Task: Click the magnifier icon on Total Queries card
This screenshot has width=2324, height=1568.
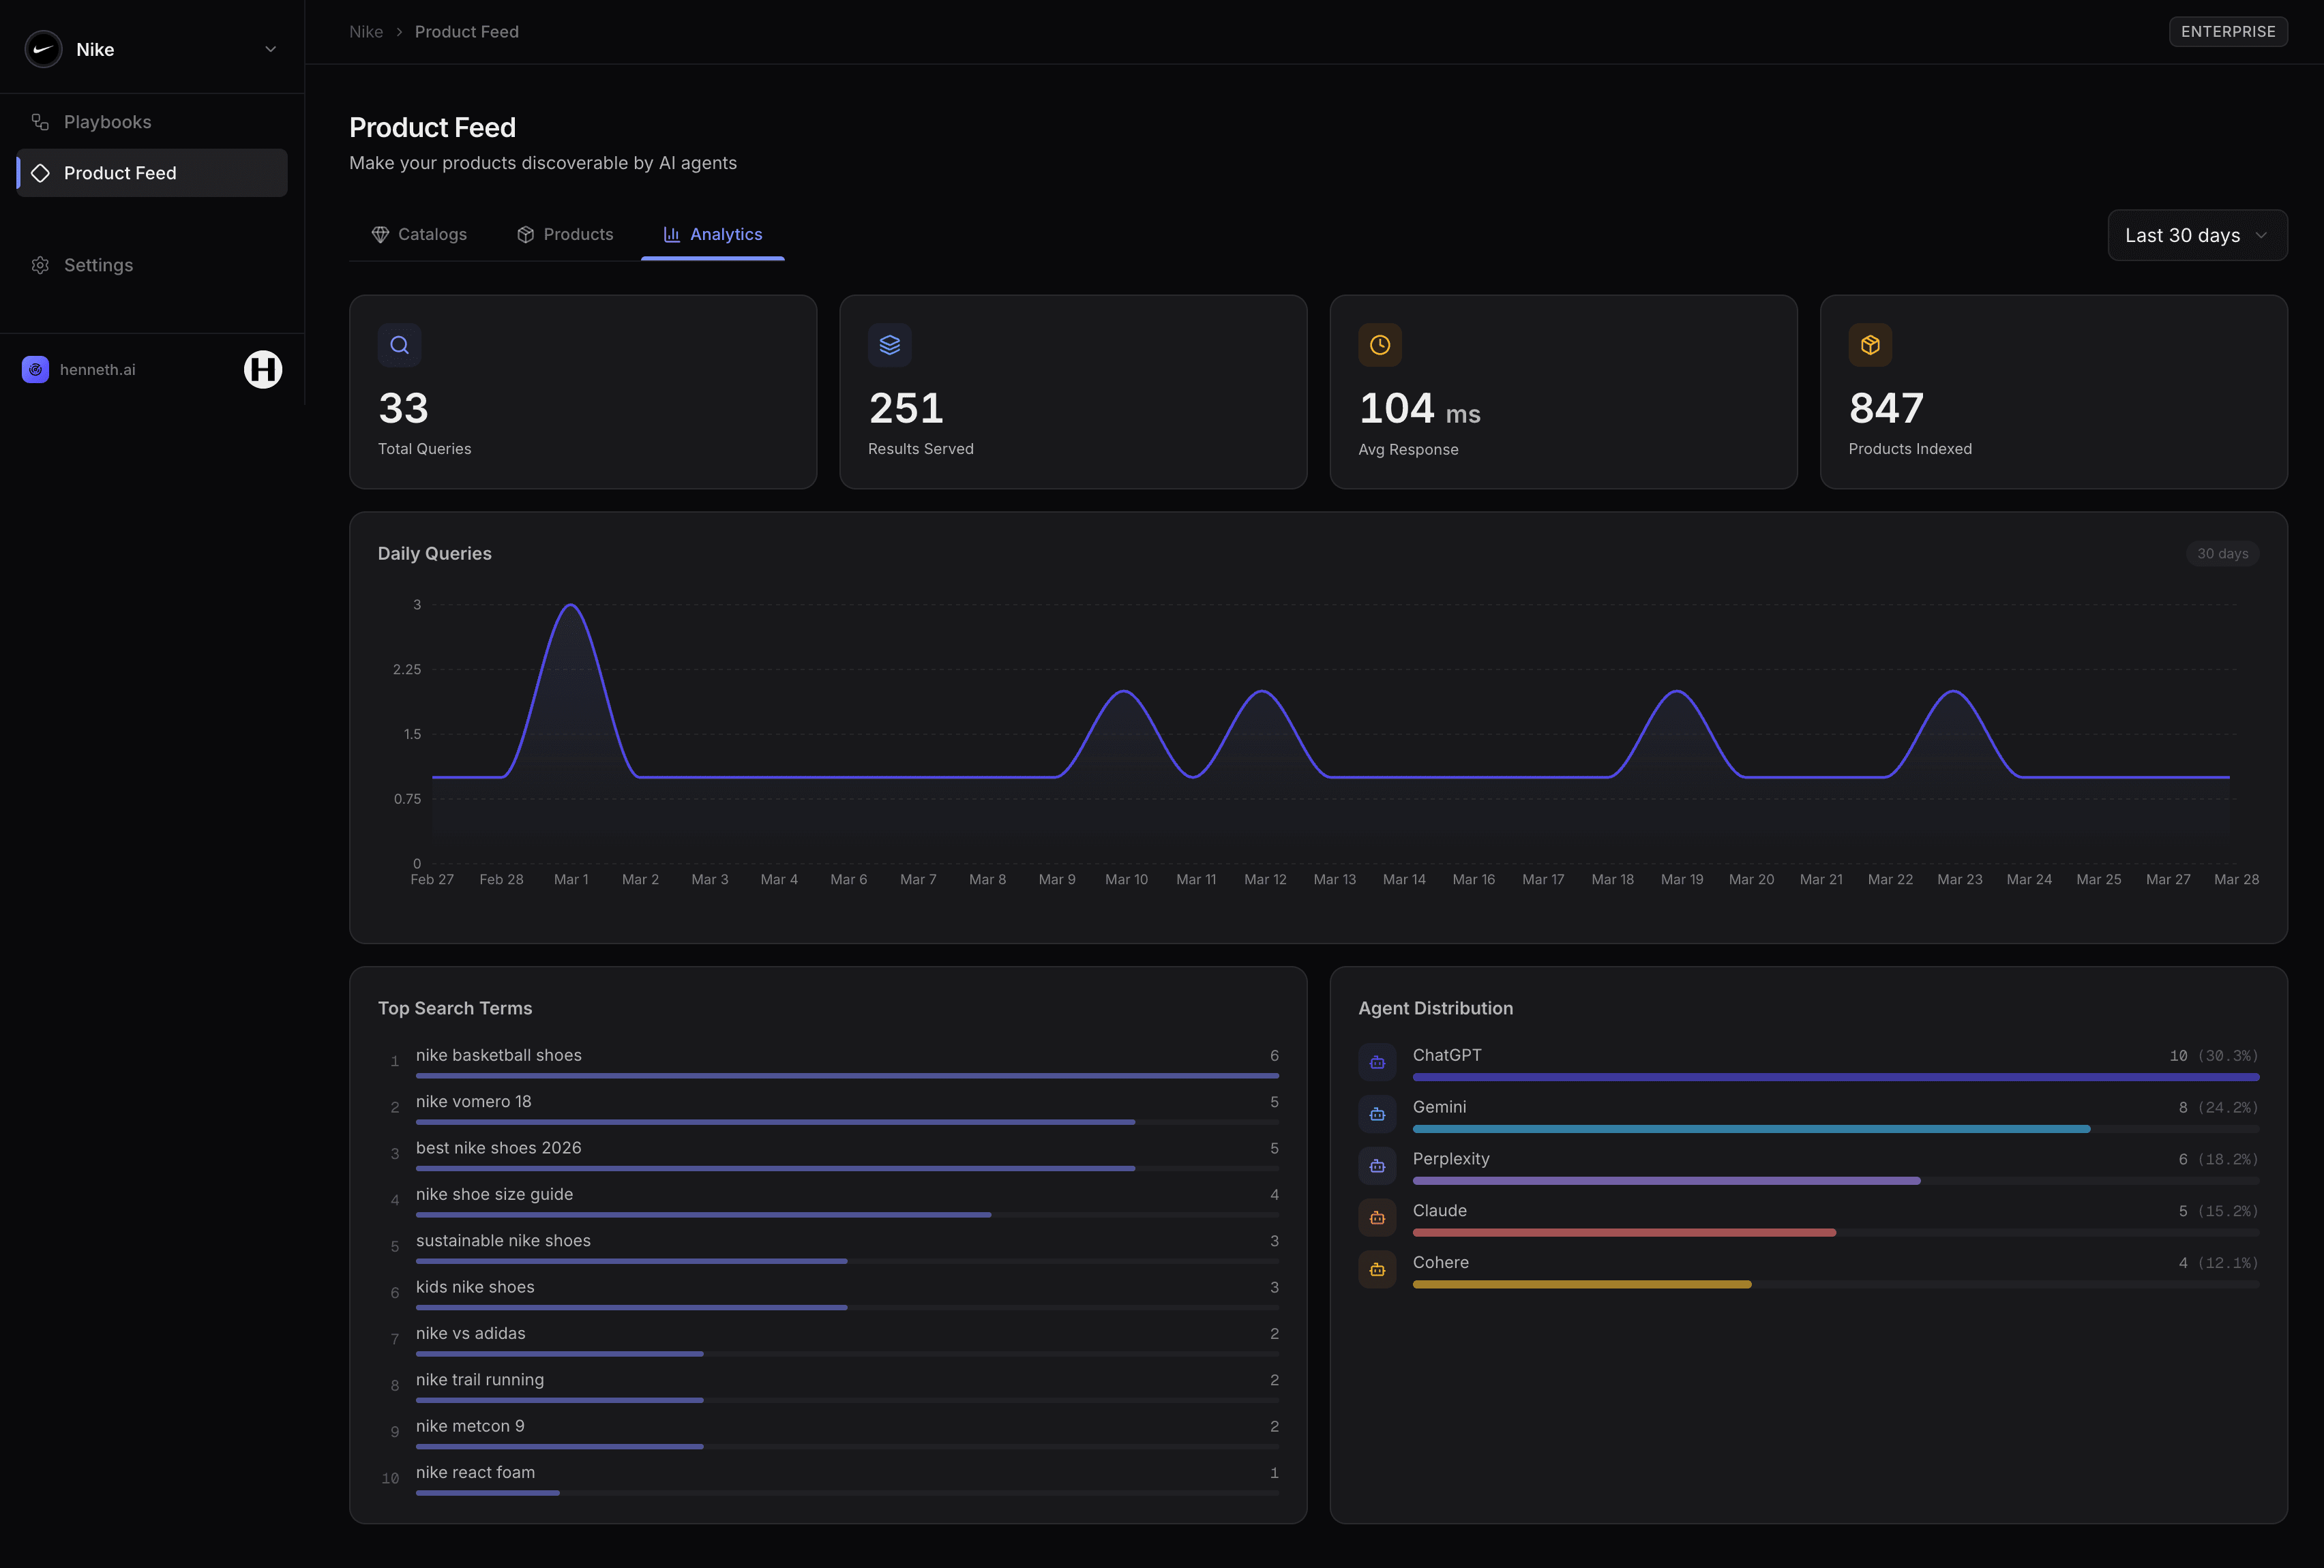Action: pyautogui.click(x=399, y=345)
